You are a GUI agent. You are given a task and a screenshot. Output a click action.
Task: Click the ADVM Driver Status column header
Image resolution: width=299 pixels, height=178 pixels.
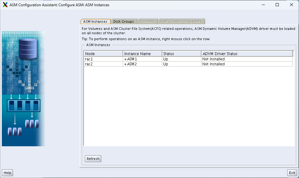247,54
